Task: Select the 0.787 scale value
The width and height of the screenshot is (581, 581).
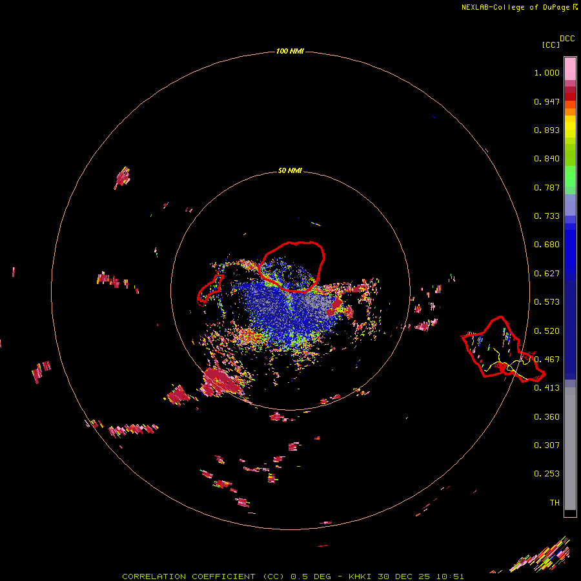Action: [547, 187]
